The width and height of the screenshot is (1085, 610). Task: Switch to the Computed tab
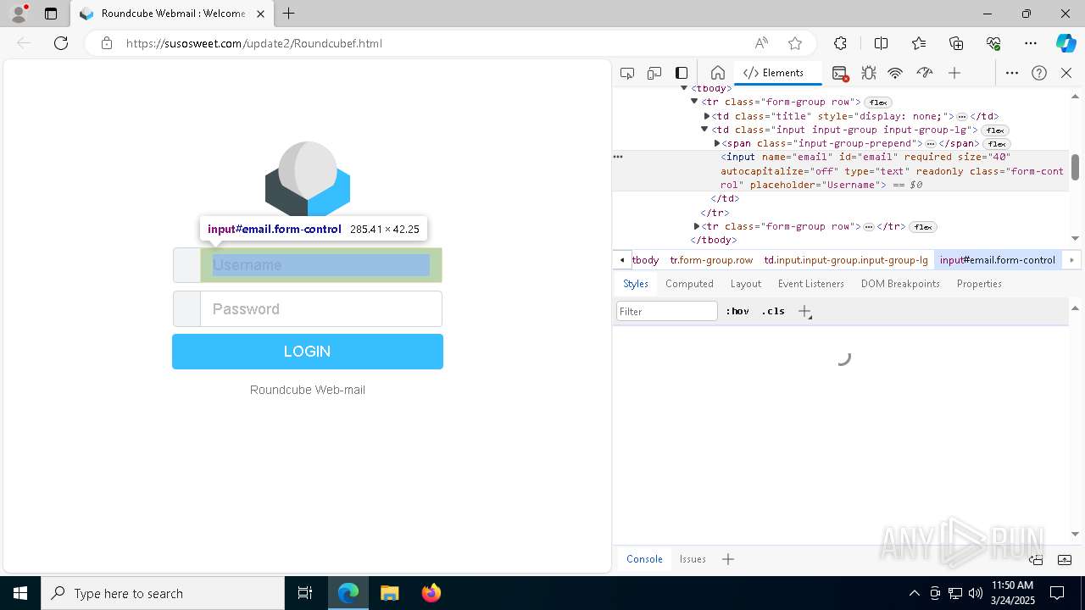(689, 284)
